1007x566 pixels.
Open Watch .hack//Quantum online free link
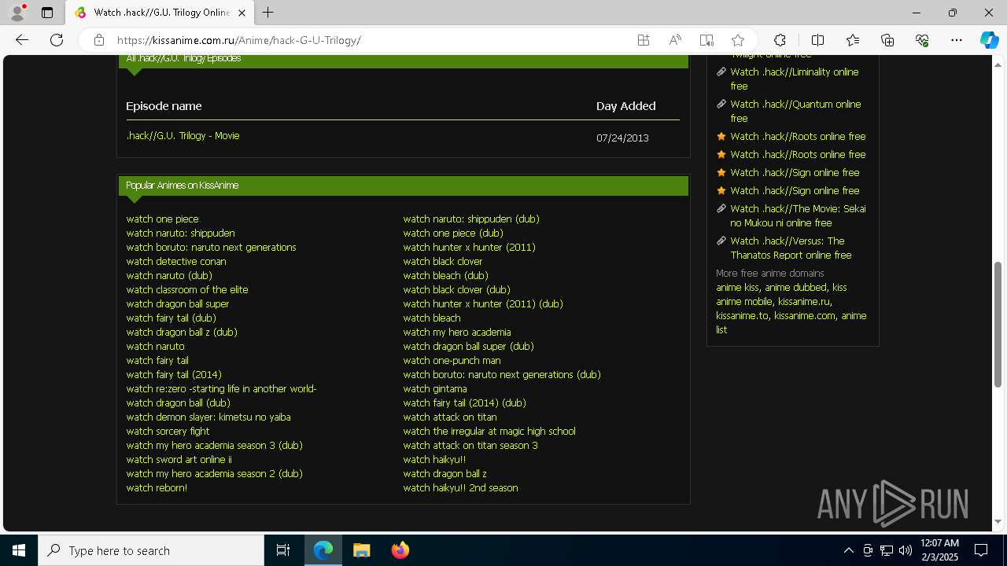pyautogui.click(x=795, y=111)
